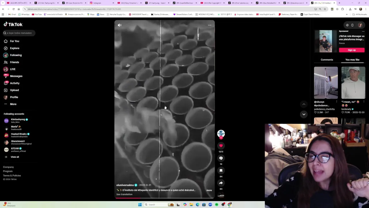Go back in browser history

(x=3, y=9)
